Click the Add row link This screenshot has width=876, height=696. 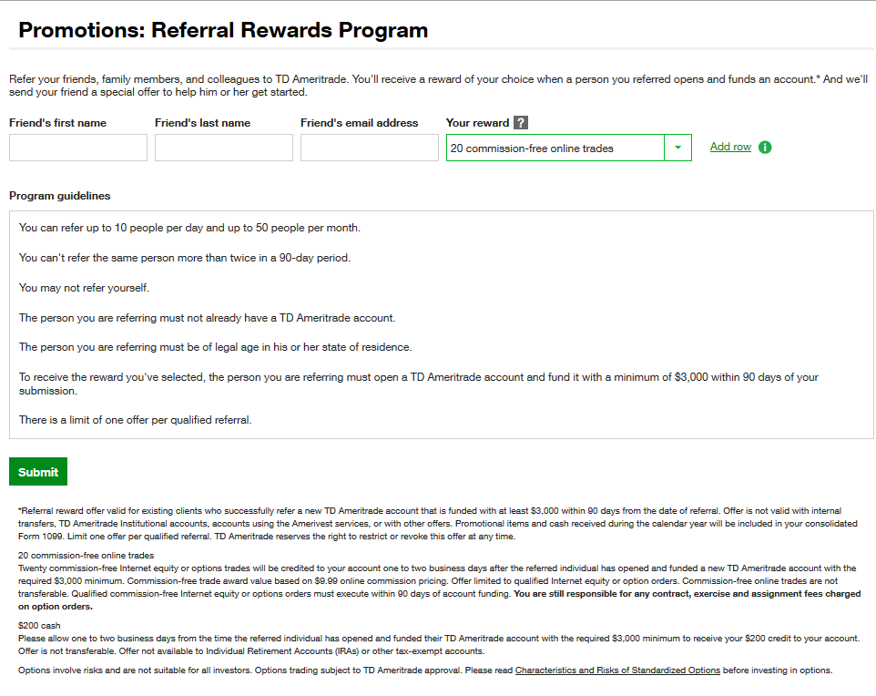click(730, 147)
